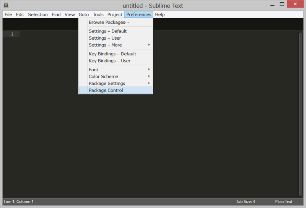Expand the Color Scheme submenu
The height and width of the screenshot is (208, 306).
click(x=116, y=76)
